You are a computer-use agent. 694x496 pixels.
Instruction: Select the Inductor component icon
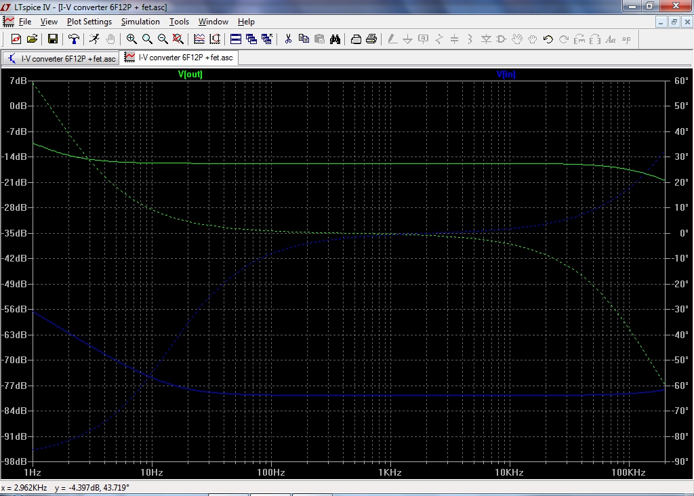pos(470,39)
